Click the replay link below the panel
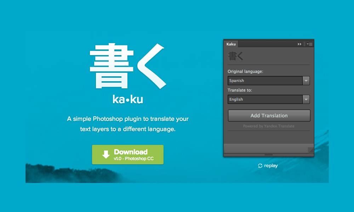This screenshot has height=212, width=354. 268,166
